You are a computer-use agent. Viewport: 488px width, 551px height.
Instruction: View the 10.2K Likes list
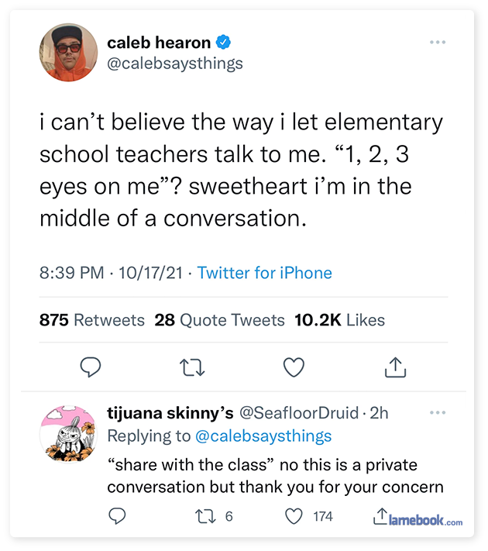point(340,319)
